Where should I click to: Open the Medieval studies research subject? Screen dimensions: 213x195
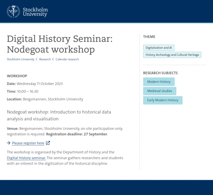[x=160, y=91]
